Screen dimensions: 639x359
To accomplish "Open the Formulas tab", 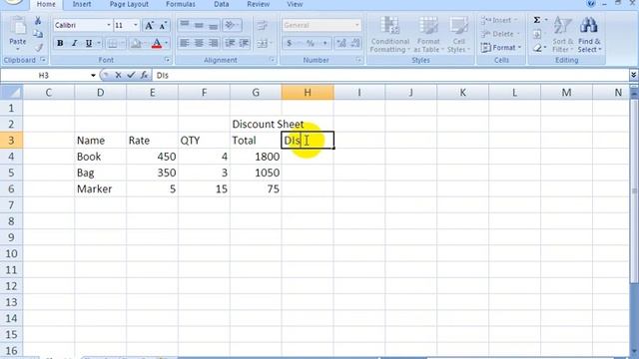I will 181,4.
